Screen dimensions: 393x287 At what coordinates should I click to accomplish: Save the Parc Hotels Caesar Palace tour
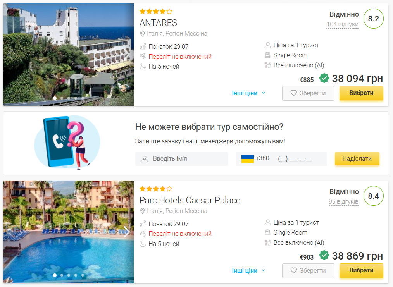pos(308,271)
